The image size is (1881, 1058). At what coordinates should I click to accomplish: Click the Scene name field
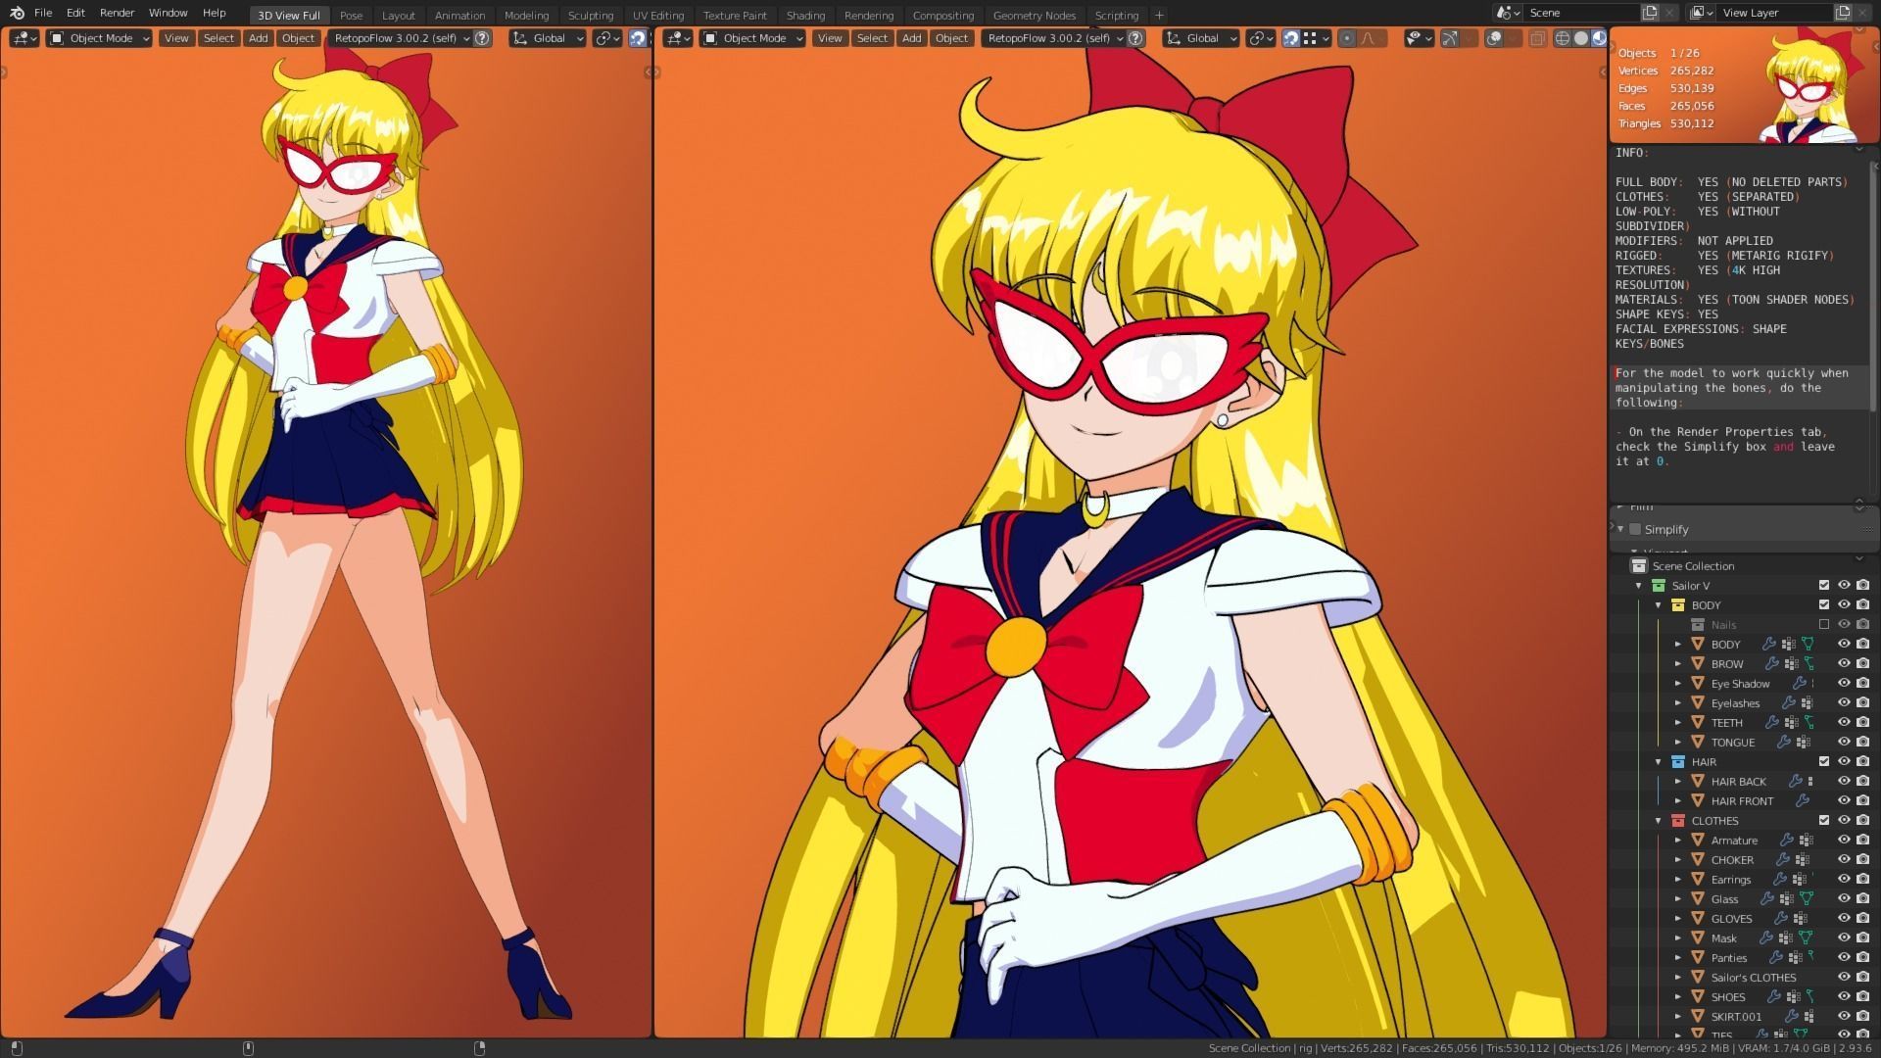[x=1580, y=13]
